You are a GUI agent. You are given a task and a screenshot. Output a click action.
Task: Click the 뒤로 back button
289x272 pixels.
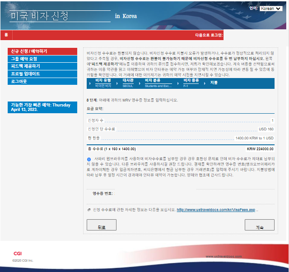102,225
